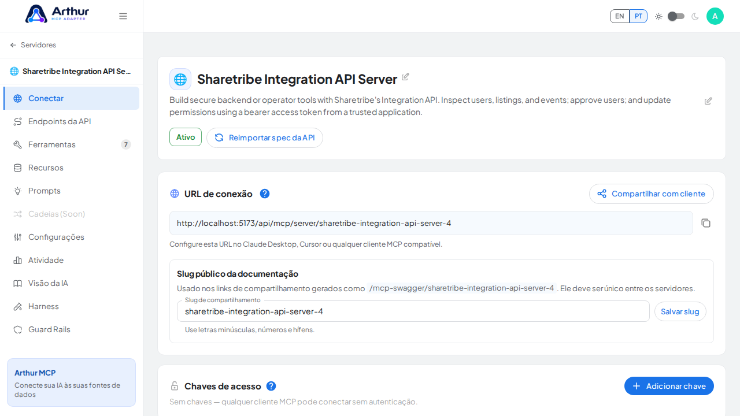The image size is (740, 416).
Task: Click the Atividade chart icon
Action: tap(18, 260)
